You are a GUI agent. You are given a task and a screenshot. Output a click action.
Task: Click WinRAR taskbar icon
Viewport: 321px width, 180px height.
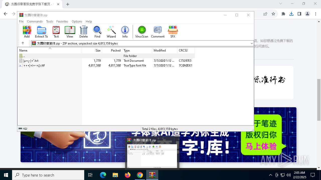152,175
